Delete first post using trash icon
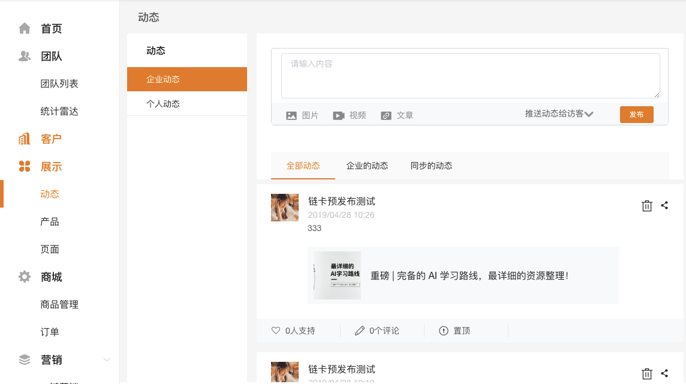686x384 pixels. point(647,206)
